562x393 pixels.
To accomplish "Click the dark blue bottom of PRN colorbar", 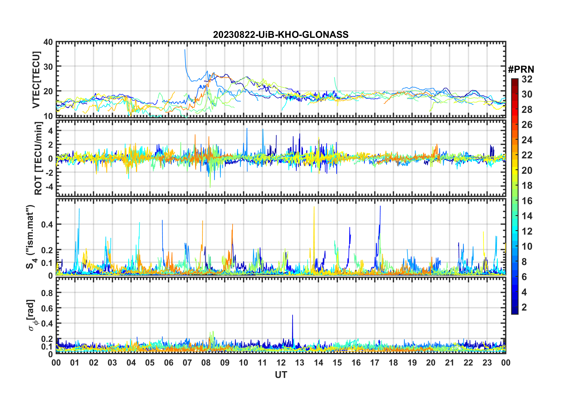I will tap(514, 311).
